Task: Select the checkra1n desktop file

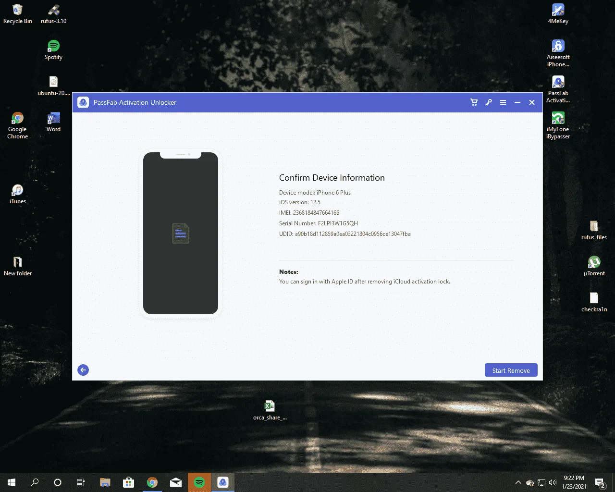Action: (594, 302)
